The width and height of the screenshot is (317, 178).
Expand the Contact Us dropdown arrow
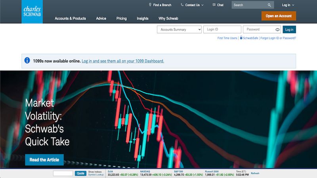202,5
